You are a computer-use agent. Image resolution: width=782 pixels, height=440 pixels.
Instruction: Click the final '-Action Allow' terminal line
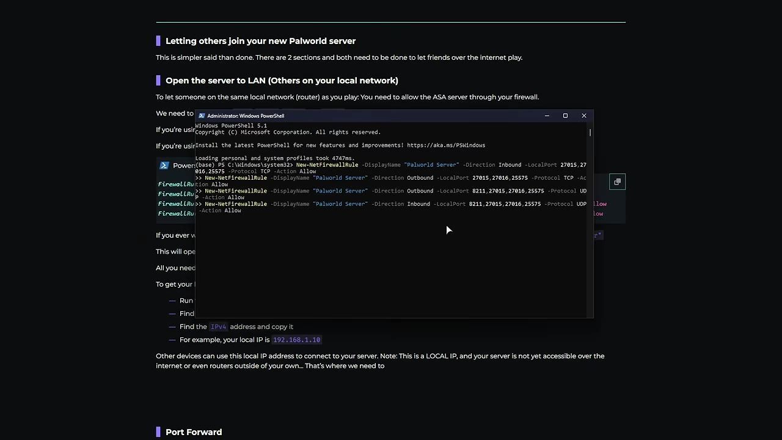pyautogui.click(x=220, y=211)
